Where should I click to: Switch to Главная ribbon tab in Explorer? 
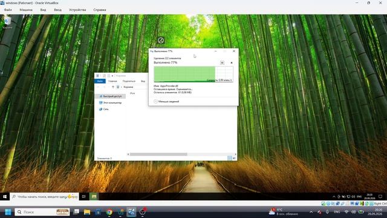click(x=112, y=81)
